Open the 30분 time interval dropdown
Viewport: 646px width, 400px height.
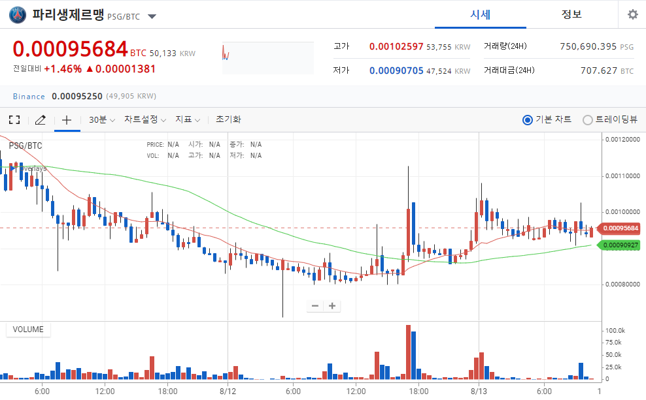click(x=101, y=119)
